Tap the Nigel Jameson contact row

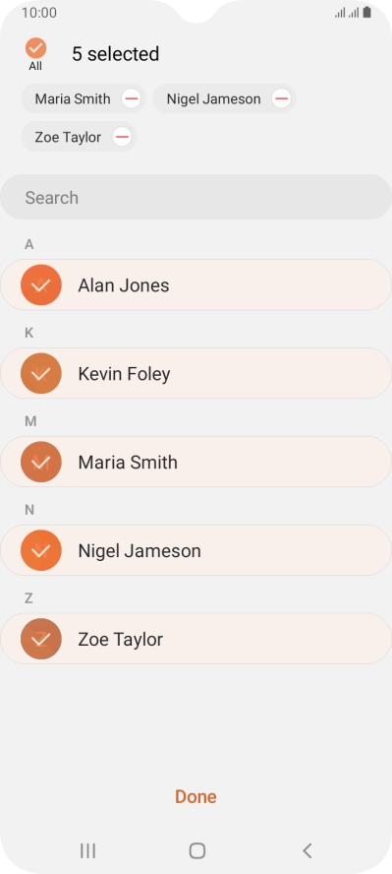point(196,551)
